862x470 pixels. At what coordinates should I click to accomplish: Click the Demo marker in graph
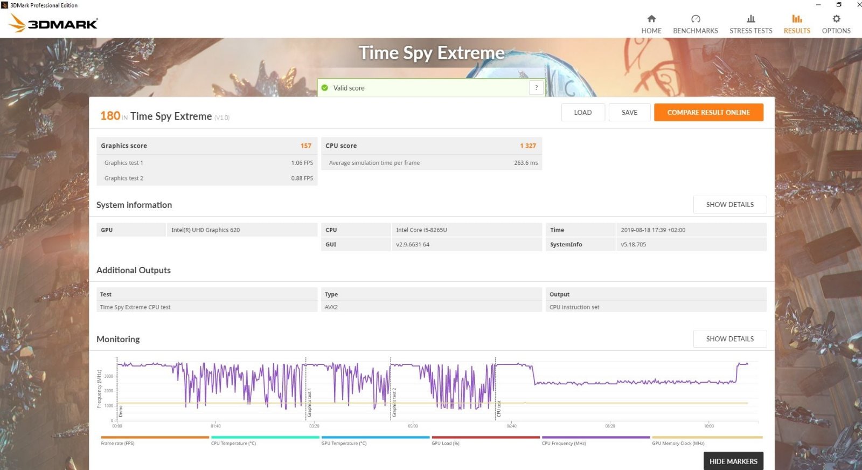pyautogui.click(x=121, y=411)
